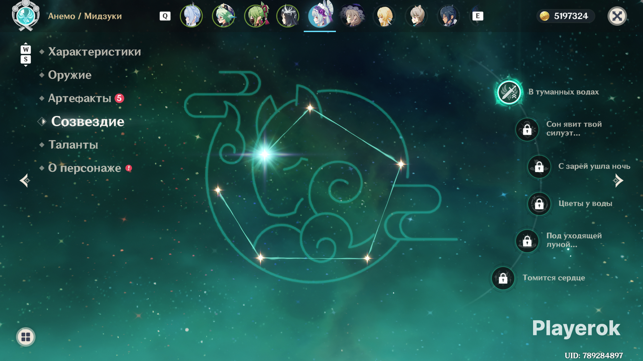
Task: Click the locked Томится сердце icon
Action: click(503, 278)
